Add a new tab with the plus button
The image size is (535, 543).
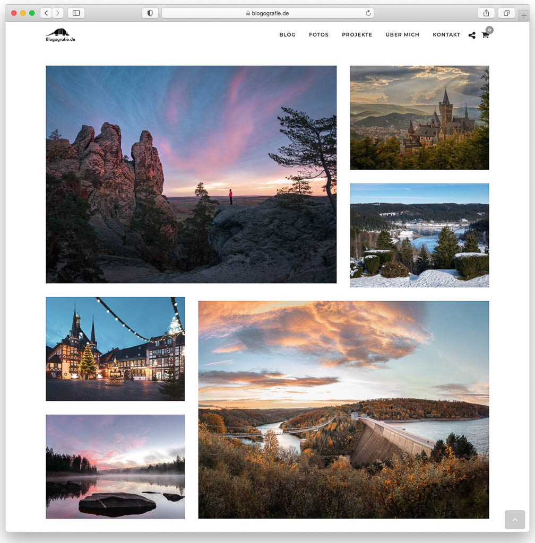(523, 15)
